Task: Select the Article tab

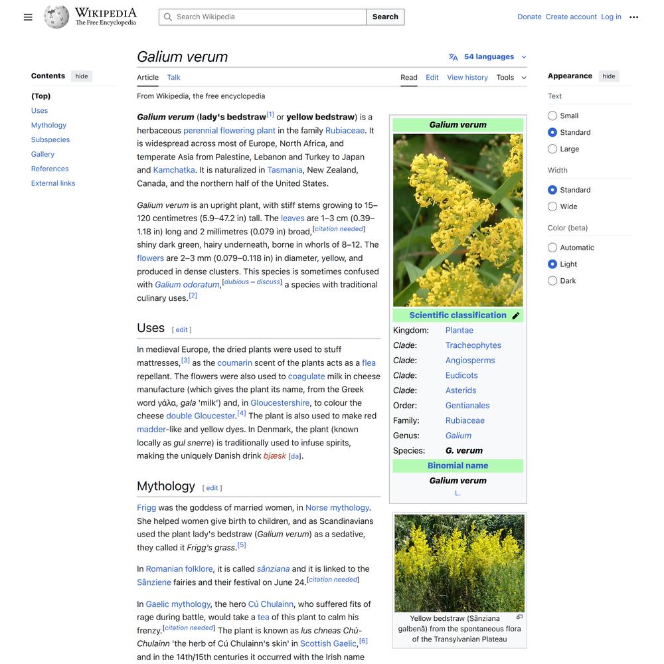Action: coord(147,78)
